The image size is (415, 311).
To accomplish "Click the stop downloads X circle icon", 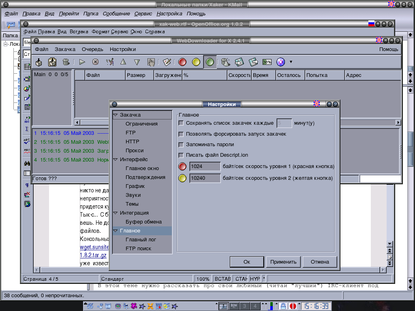I will 95,62.
